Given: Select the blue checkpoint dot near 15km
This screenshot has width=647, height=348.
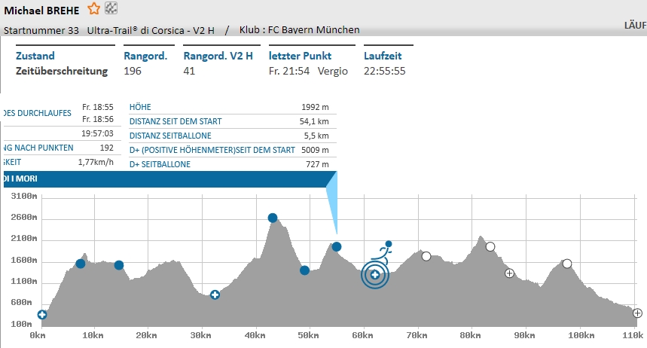Looking at the screenshot, I should click(118, 265).
